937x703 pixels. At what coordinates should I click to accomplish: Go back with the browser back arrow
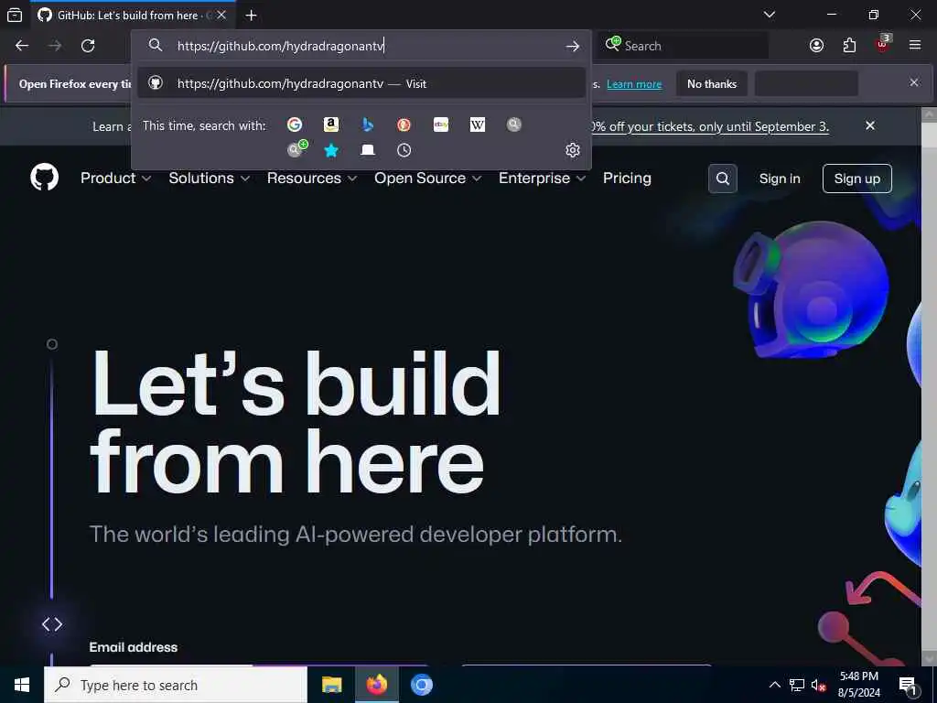[x=22, y=46]
